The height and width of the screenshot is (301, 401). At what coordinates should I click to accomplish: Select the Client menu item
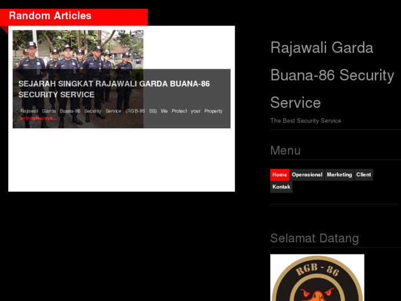(363, 175)
